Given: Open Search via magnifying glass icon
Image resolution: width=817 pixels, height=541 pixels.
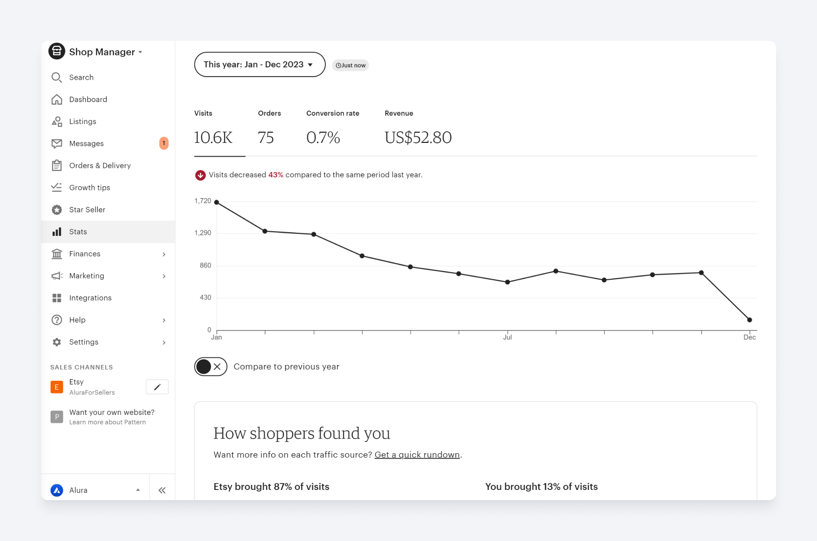Looking at the screenshot, I should [x=57, y=78].
